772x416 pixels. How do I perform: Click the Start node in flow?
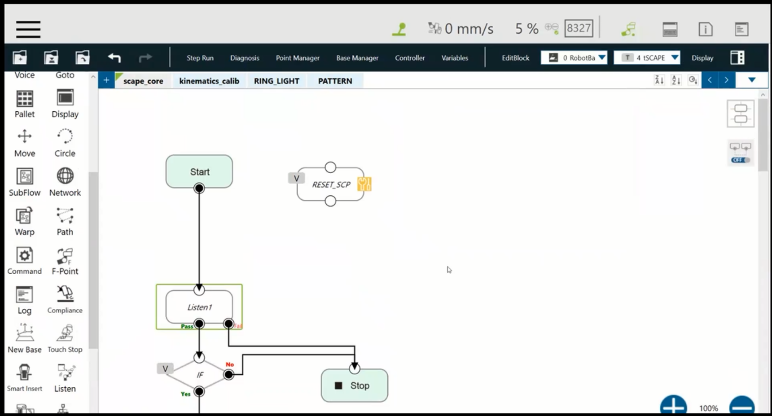(199, 171)
